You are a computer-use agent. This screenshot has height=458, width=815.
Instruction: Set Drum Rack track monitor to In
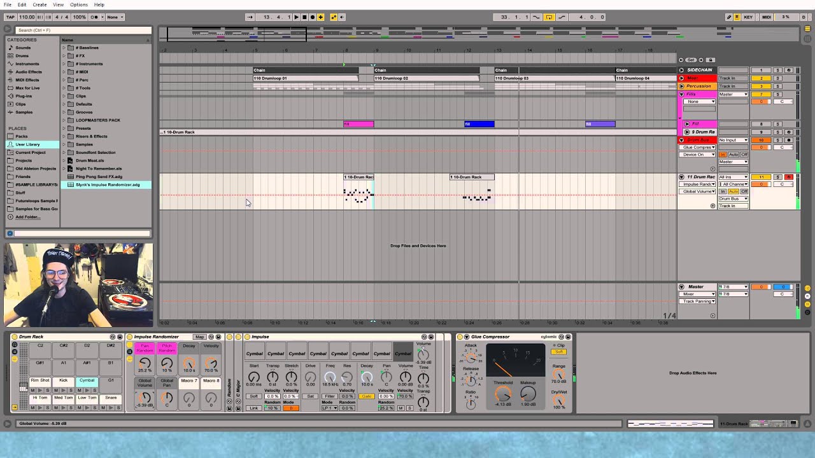click(723, 191)
